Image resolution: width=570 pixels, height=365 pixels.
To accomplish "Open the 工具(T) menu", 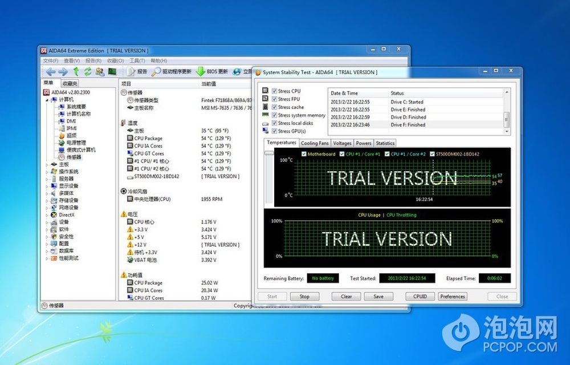I will click(x=137, y=60).
